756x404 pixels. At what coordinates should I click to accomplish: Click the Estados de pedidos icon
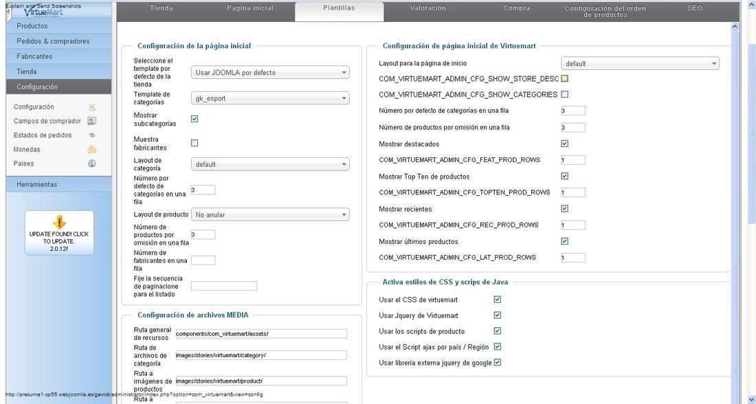tap(91, 135)
